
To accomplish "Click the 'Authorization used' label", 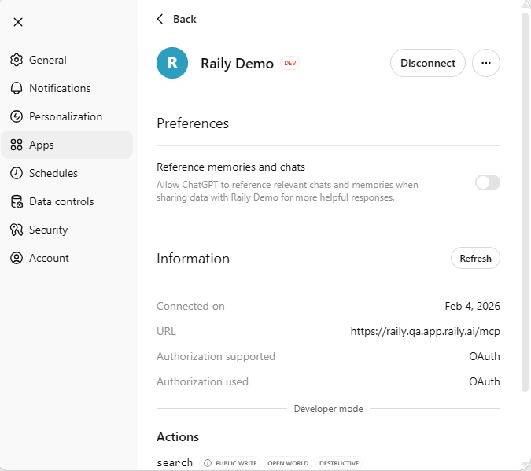I will (x=202, y=381).
